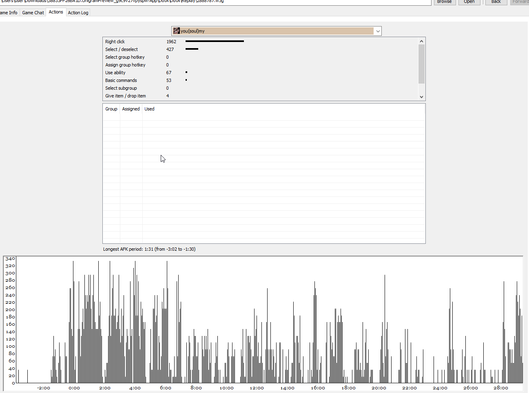Click the actions list scroll-down arrow
Image resolution: width=529 pixels, height=393 pixels.
tap(422, 97)
